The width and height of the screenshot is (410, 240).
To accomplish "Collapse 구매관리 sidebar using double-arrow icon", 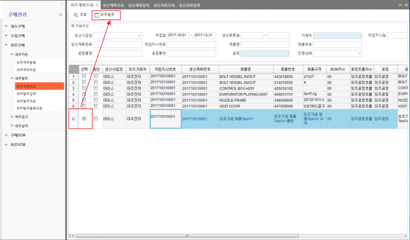I will click(x=61, y=14).
